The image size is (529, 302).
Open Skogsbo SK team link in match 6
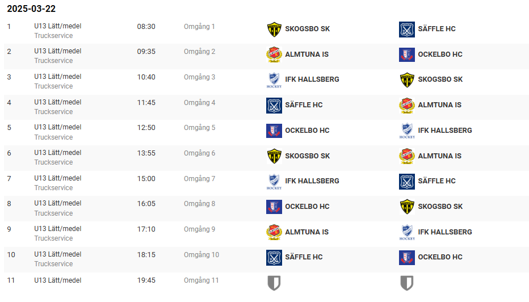point(307,156)
